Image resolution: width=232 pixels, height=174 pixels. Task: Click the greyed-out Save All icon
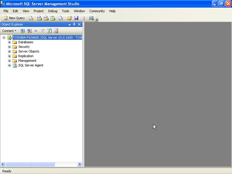(x=83, y=18)
